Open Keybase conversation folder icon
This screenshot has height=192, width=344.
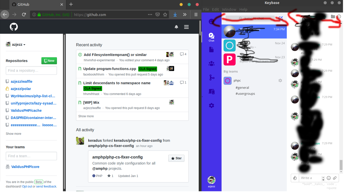[x=333, y=16]
